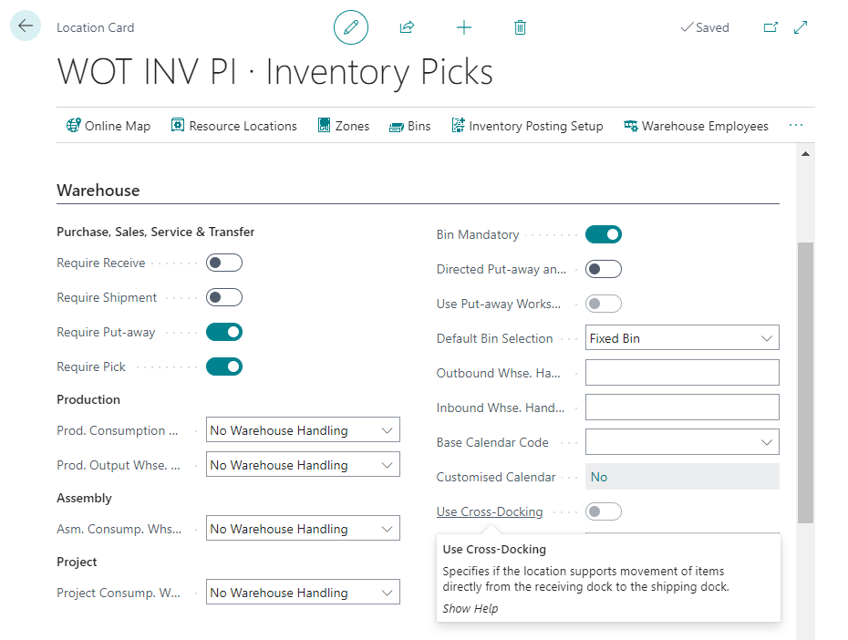Click the trash delete icon

point(521,27)
